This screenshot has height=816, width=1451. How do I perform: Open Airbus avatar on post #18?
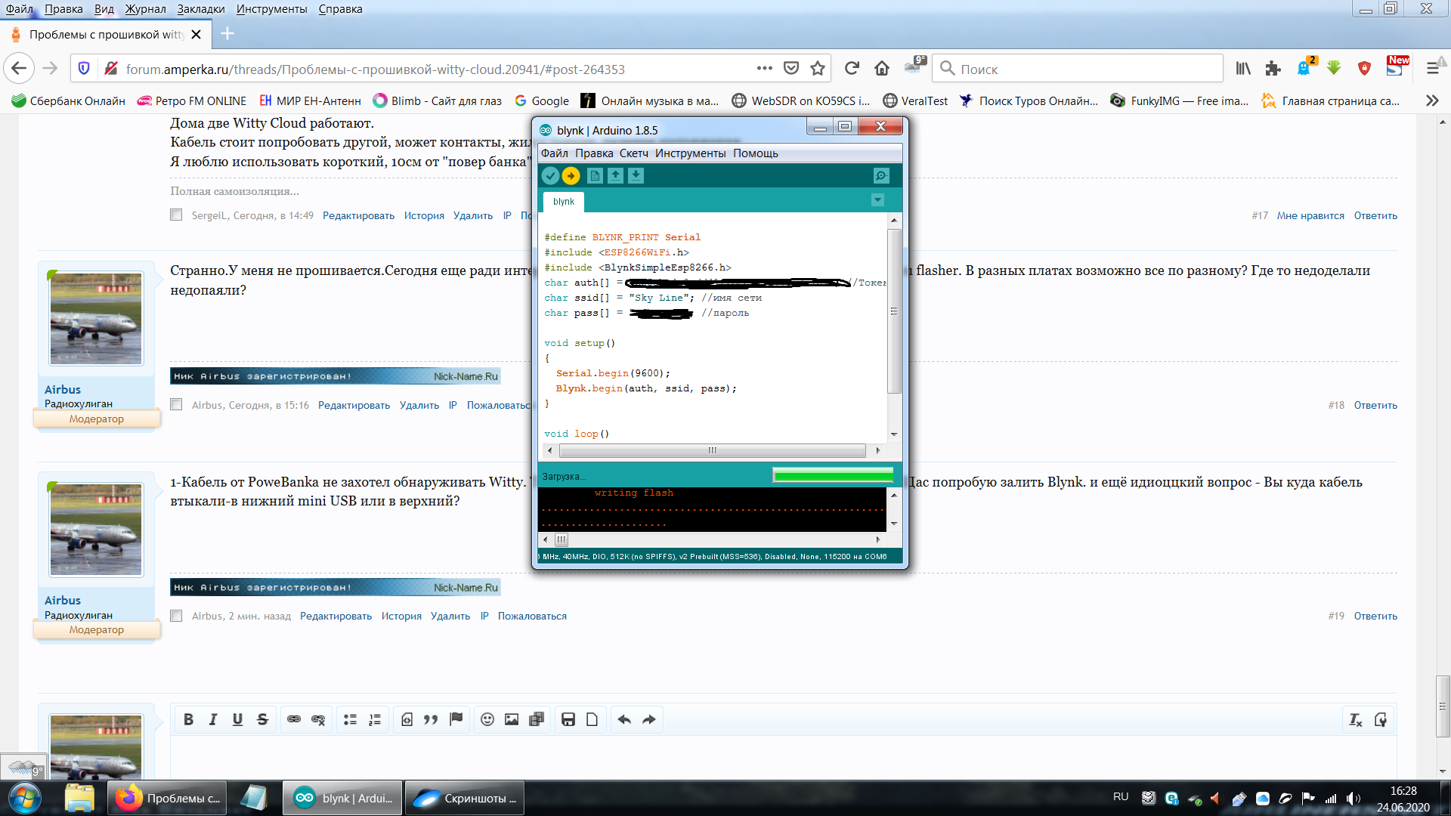(x=96, y=319)
